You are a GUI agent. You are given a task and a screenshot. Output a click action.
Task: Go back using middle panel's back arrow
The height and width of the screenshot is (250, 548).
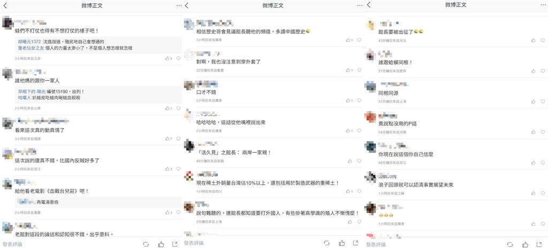point(187,5)
